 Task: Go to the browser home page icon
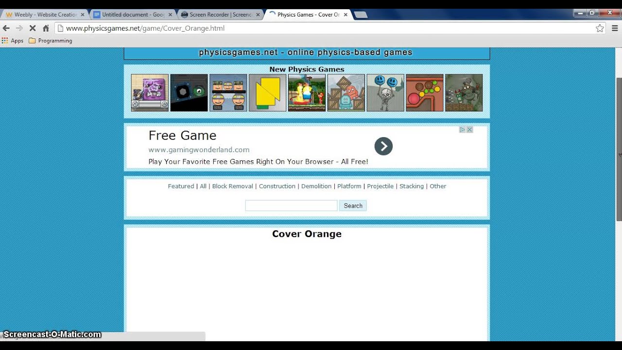click(x=46, y=28)
